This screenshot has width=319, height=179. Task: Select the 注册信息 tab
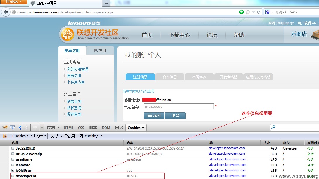(140, 77)
